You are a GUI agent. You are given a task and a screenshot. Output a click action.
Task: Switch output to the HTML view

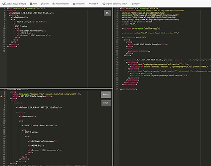click(106, 103)
